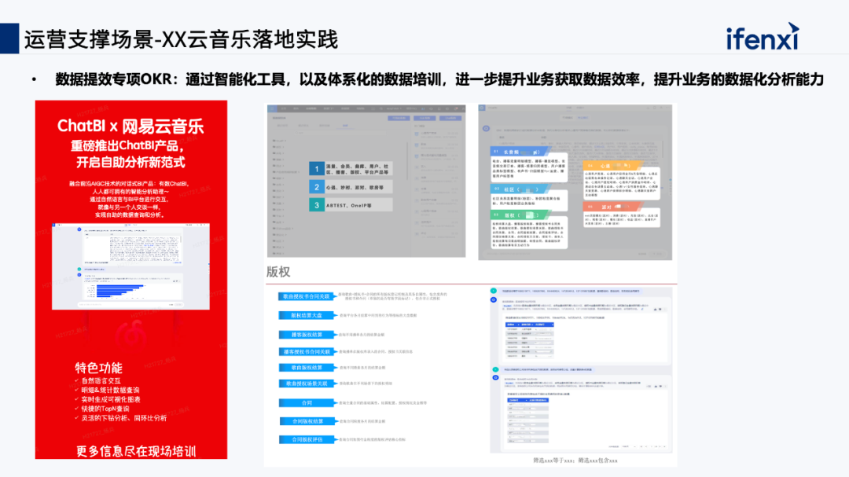Click the slide title 运营支撑场景-XX云音乐落地实践
Screen dimensions: 849x477
tap(181, 39)
